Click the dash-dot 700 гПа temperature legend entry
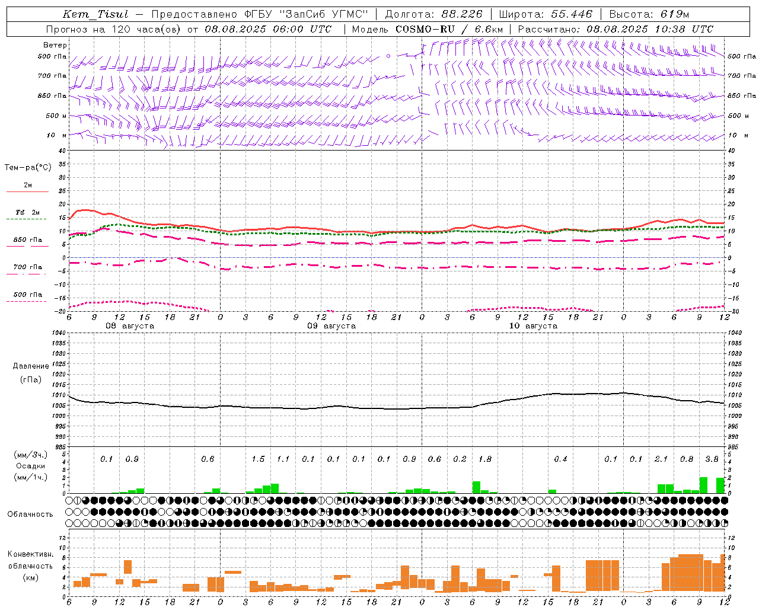 point(27,267)
